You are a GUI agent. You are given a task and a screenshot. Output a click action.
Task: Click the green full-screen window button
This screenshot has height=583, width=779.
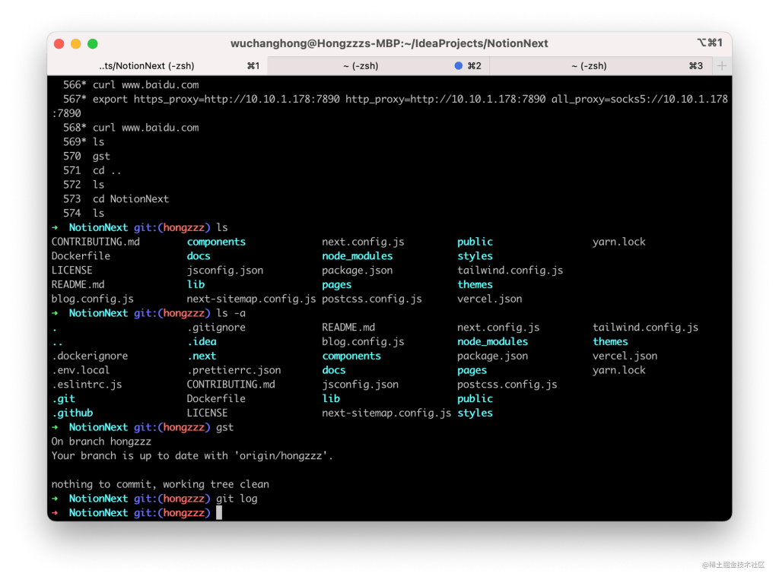coord(93,44)
